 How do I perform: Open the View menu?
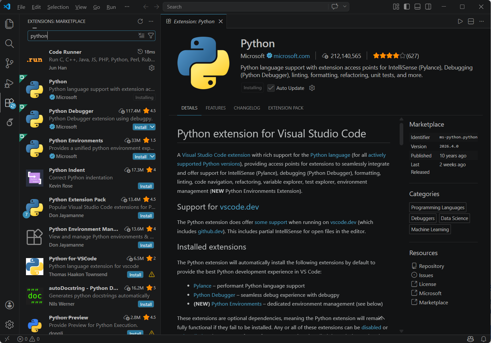[81, 7]
